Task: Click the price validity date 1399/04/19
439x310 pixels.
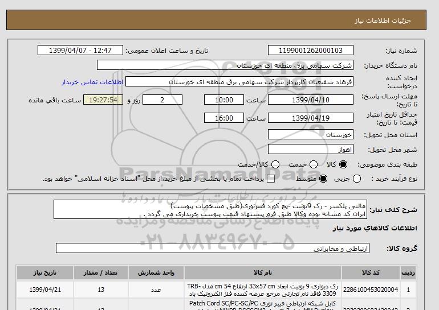Action: [x=311, y=118]
